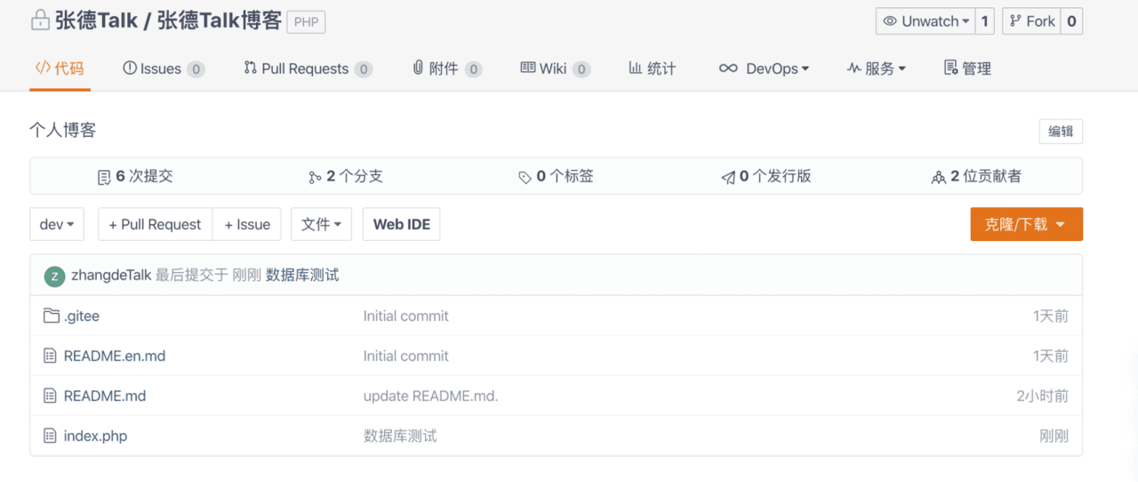
Task: Click the commits icon beside 6 次提交
Action: pos(104,177)
